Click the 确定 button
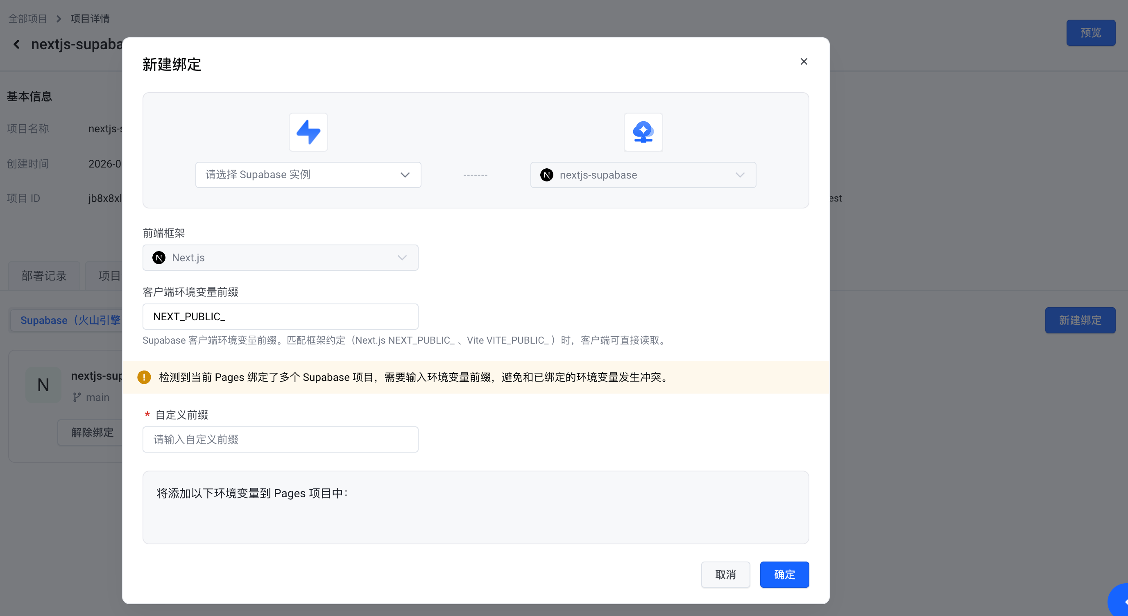The height and width of the screenshot is (616, 1128). point(784,574)
